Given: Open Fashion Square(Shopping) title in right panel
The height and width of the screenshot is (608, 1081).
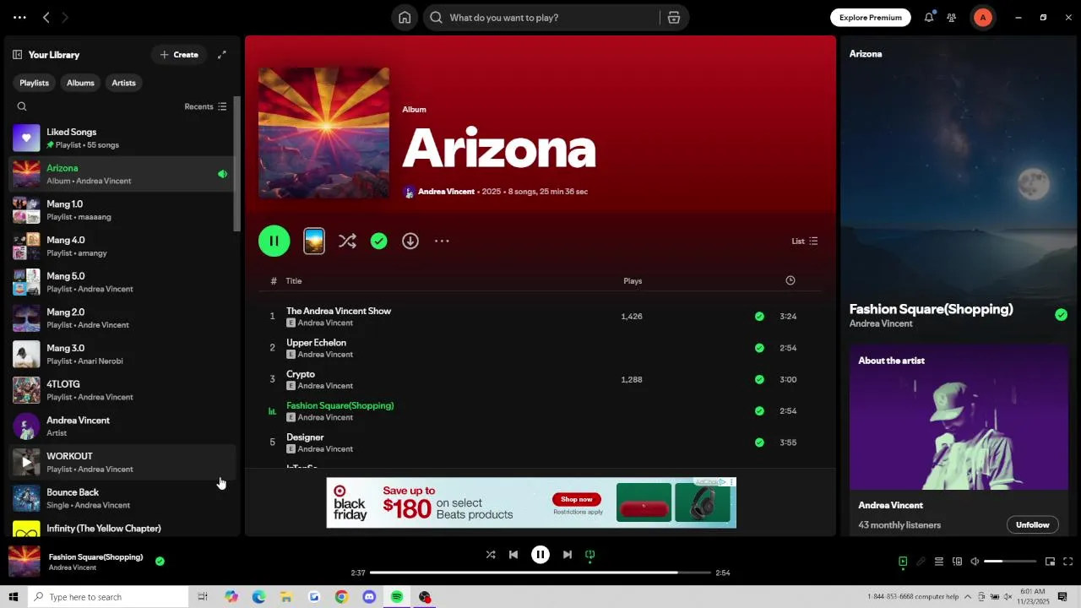Looking at the screenshot, I should pyautogui.click(x=931, y=309).
